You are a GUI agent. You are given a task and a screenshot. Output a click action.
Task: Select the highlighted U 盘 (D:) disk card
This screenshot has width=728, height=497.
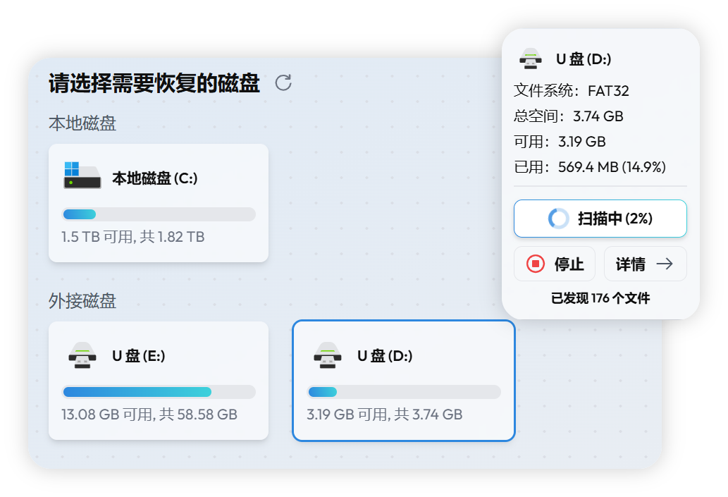pyautogui.click(x=402, y=381)
